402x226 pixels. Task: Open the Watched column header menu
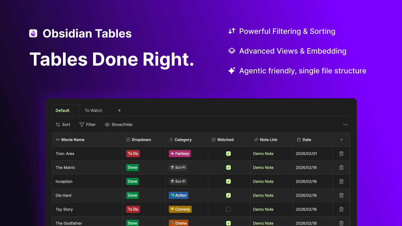(229, 140)
